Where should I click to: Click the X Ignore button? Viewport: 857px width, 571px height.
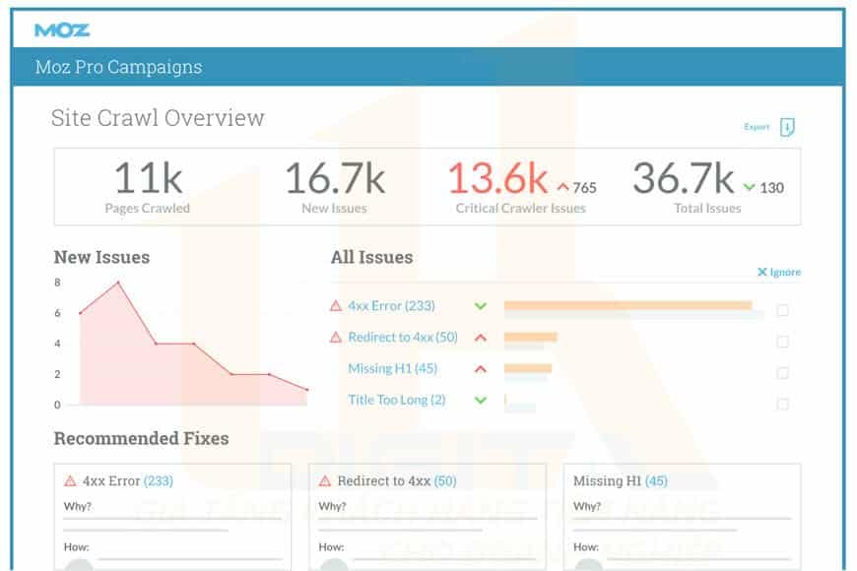coord(778,272)
